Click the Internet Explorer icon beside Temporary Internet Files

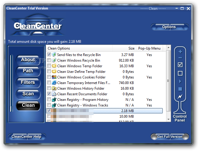click(54, 83)
